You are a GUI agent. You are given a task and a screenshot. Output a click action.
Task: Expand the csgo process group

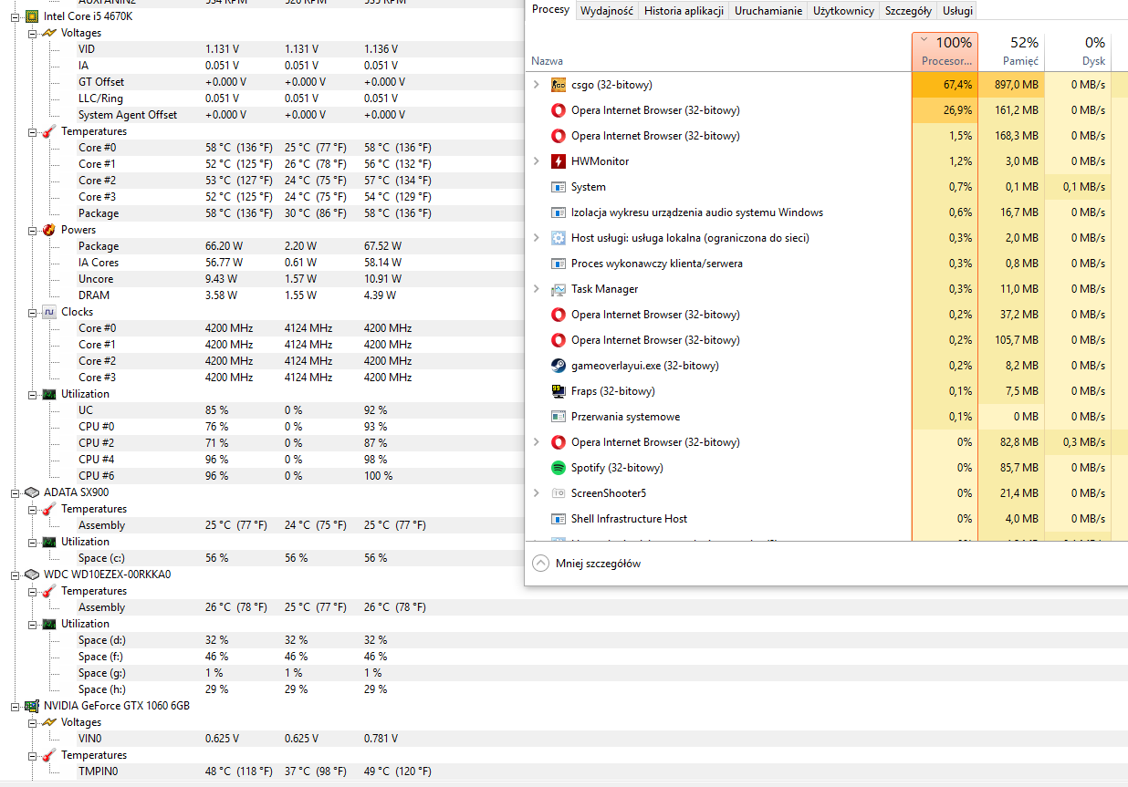tap(537, 85)
